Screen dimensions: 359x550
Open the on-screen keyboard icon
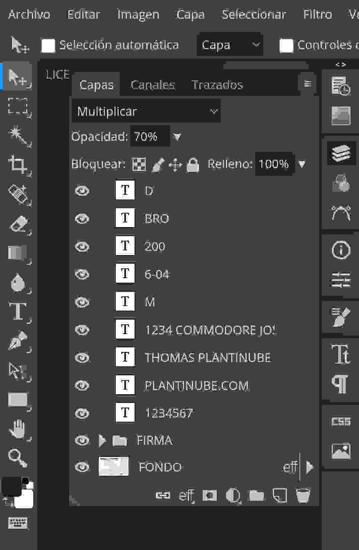[18, 523]
